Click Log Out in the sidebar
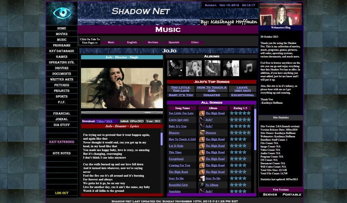Screen dimensions: 347x203 62,193
